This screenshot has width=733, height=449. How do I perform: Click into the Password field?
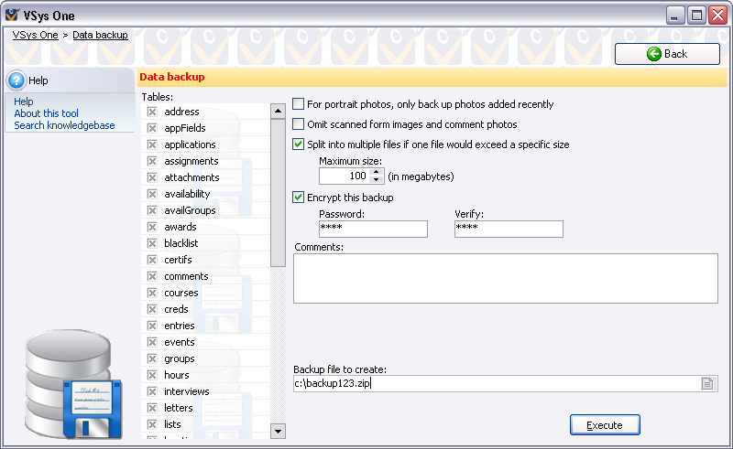click(373, 229)
